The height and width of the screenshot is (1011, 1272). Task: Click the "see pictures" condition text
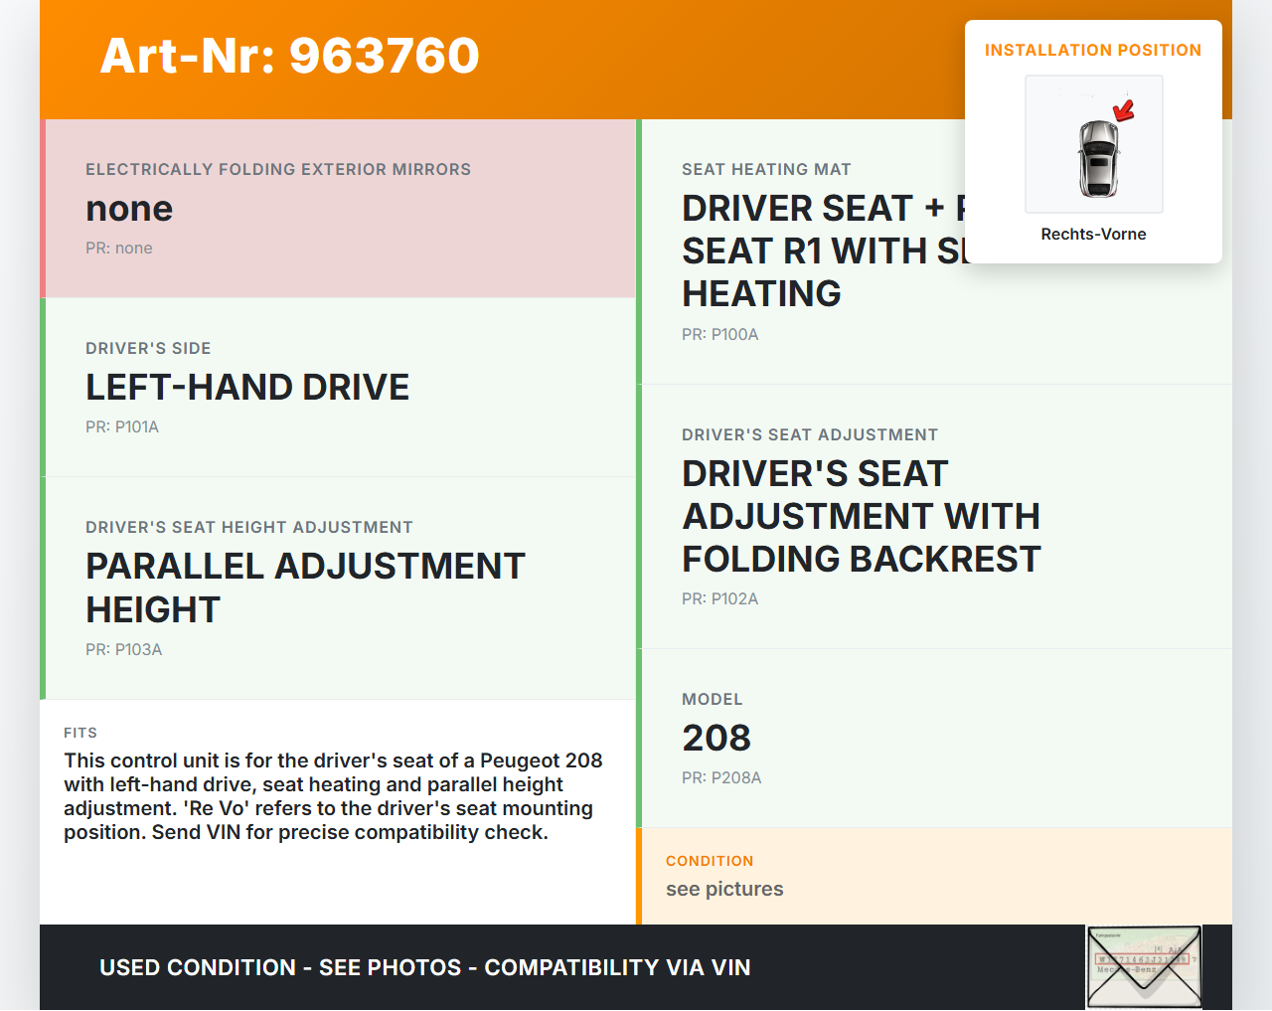pos(724,890)
